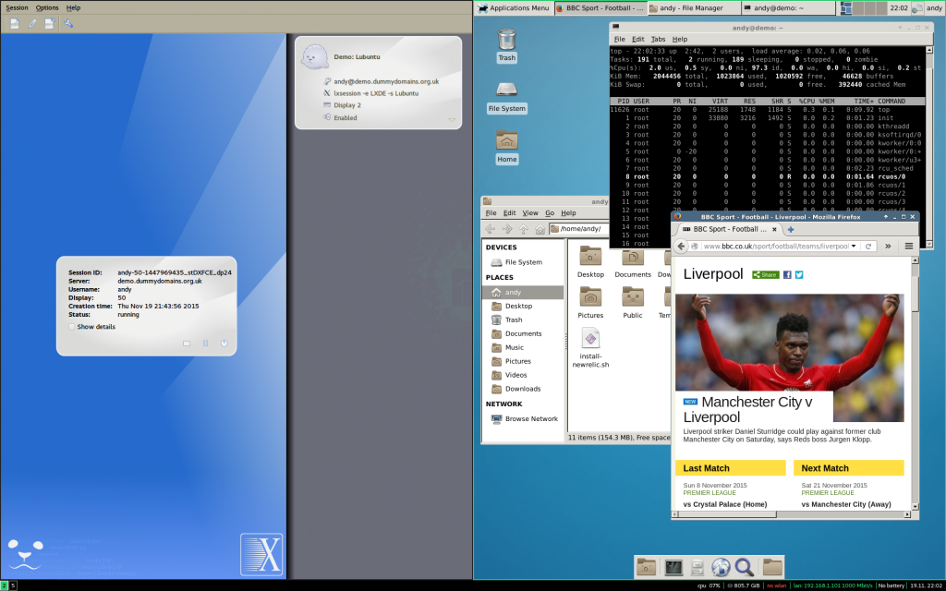Click the /home/andy/ location field
Viewport: 946px width, 591px height.
579,229
